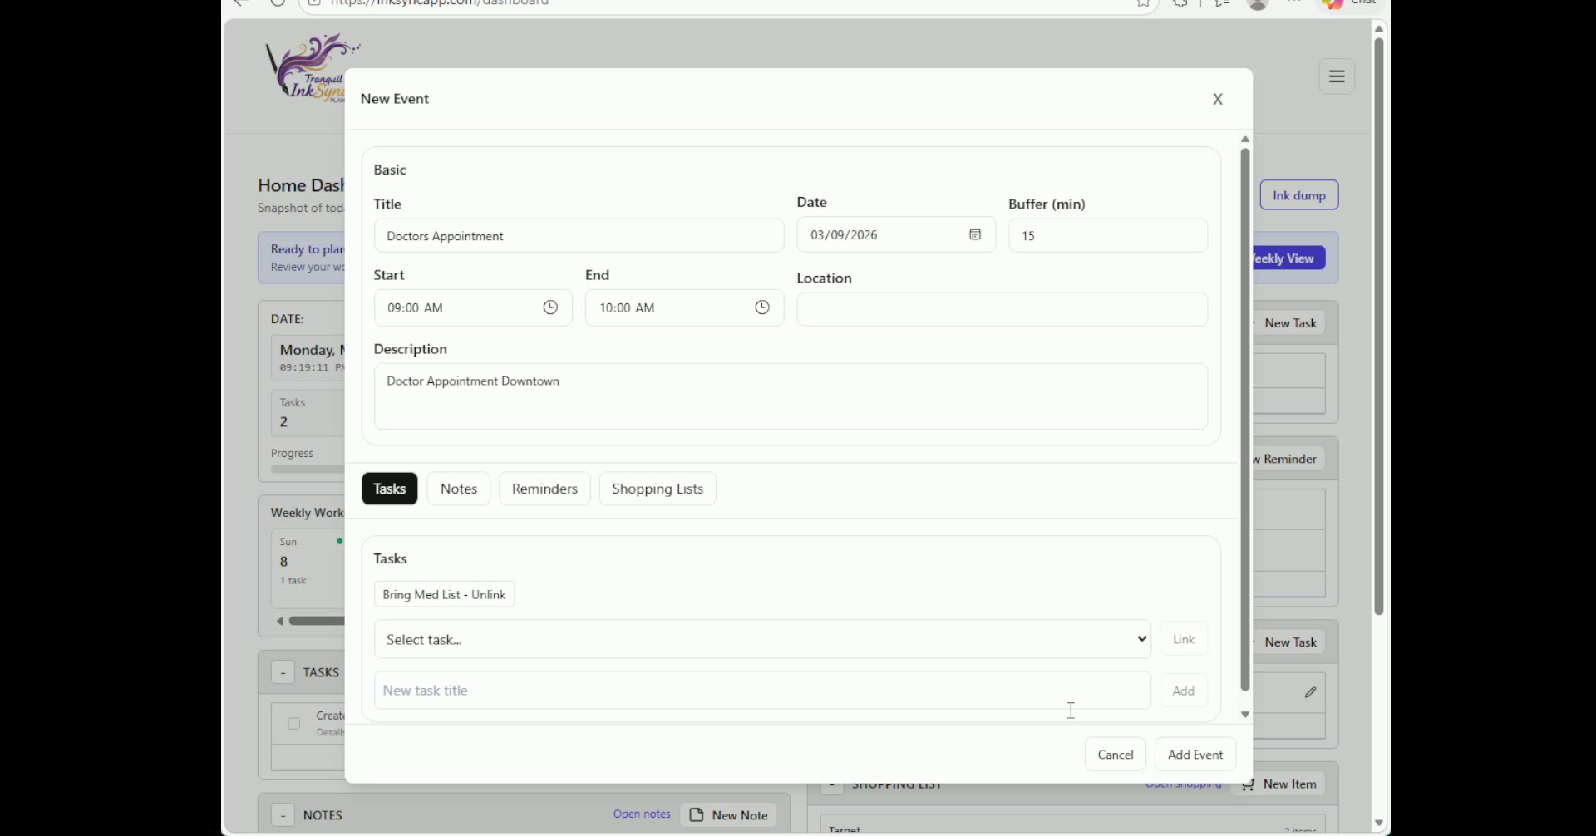Open the Select task dropdown

(762, 639)
